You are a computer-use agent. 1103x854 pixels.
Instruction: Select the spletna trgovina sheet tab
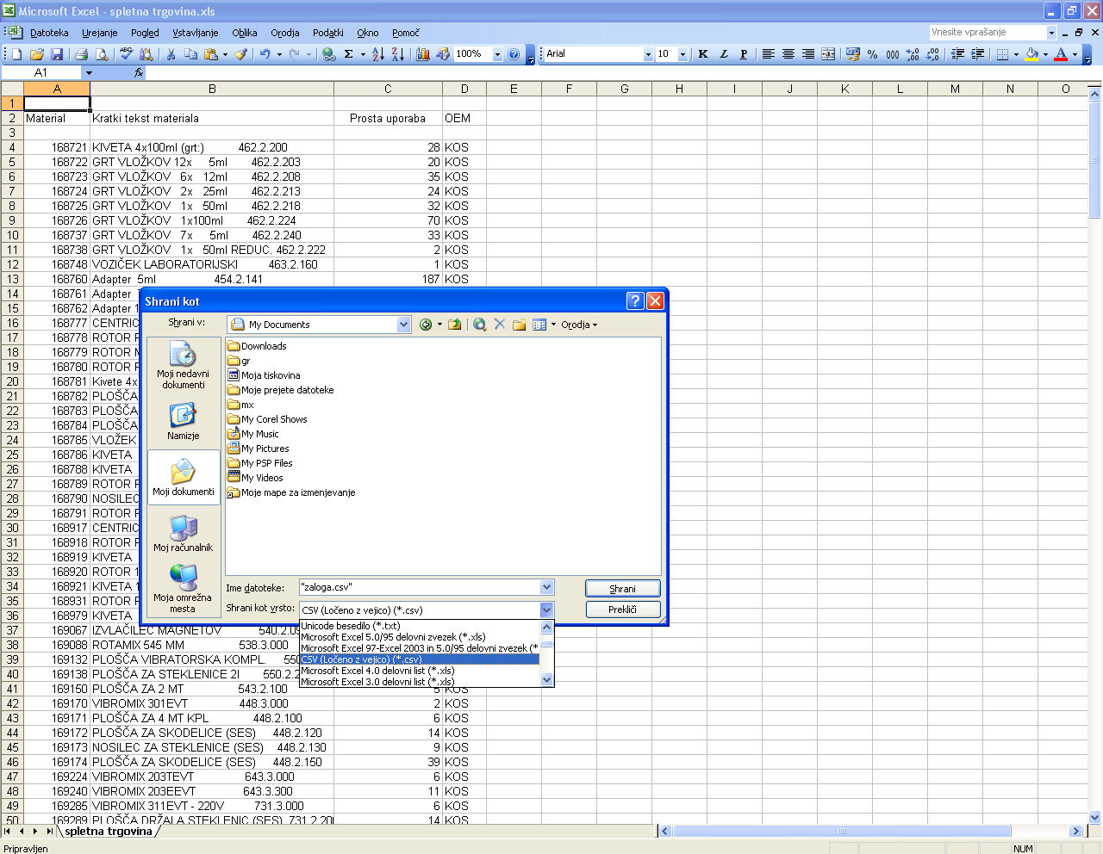108,831
